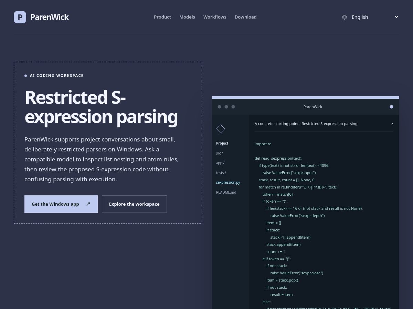The image size is (413, 309).
Task: Click the raise ValueError("sexpr.depth") line
Action: [297, 216]
